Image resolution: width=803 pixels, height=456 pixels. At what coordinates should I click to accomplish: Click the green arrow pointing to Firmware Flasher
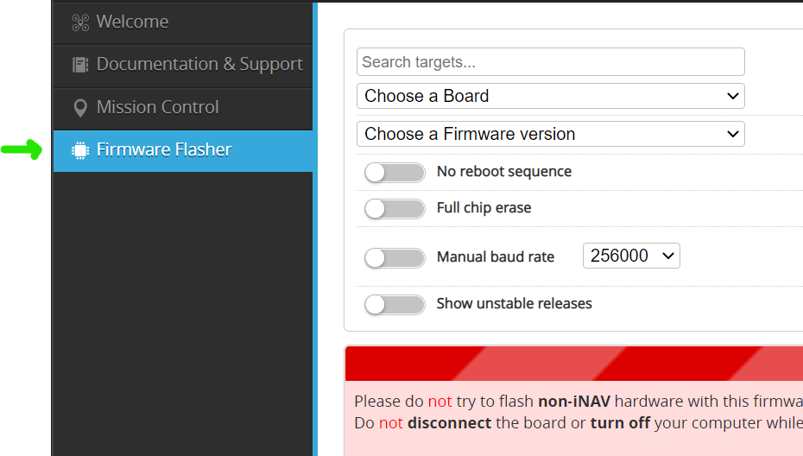[x=22, y=149]
